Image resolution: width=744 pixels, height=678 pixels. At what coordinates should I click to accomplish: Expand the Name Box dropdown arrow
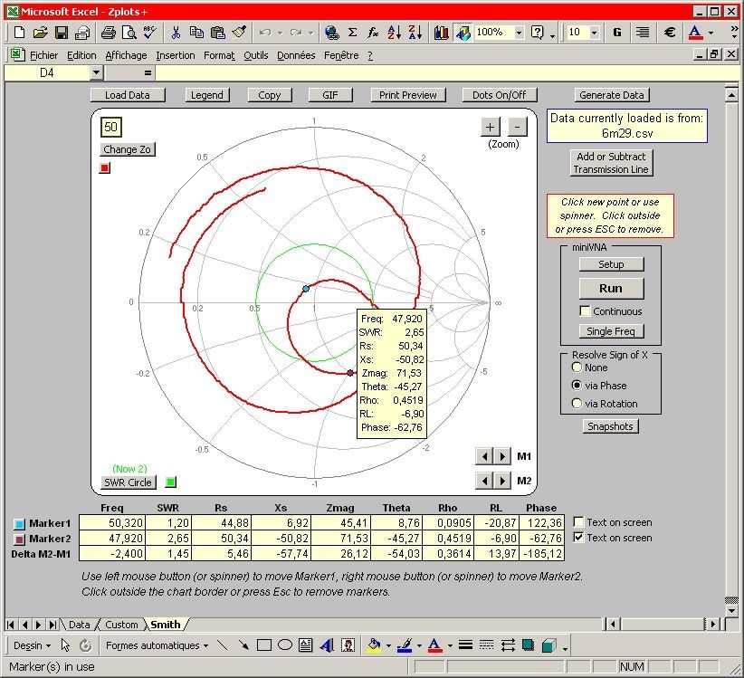pos(96,72)
